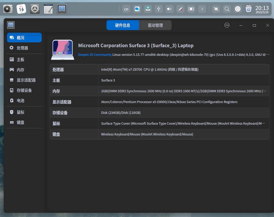
Task: Click the power shutdown tray icon
Action: point(238,9)
